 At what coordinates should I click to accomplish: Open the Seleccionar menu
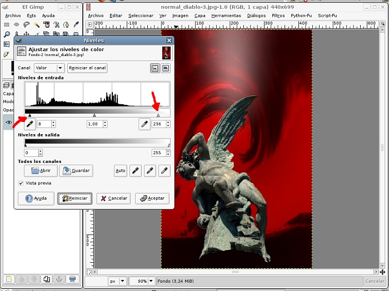141,16
